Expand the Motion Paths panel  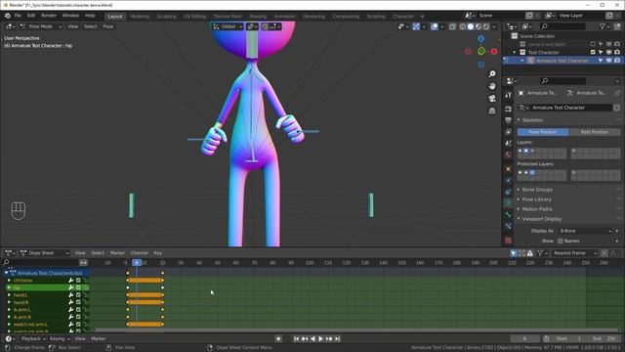point(537,209)
